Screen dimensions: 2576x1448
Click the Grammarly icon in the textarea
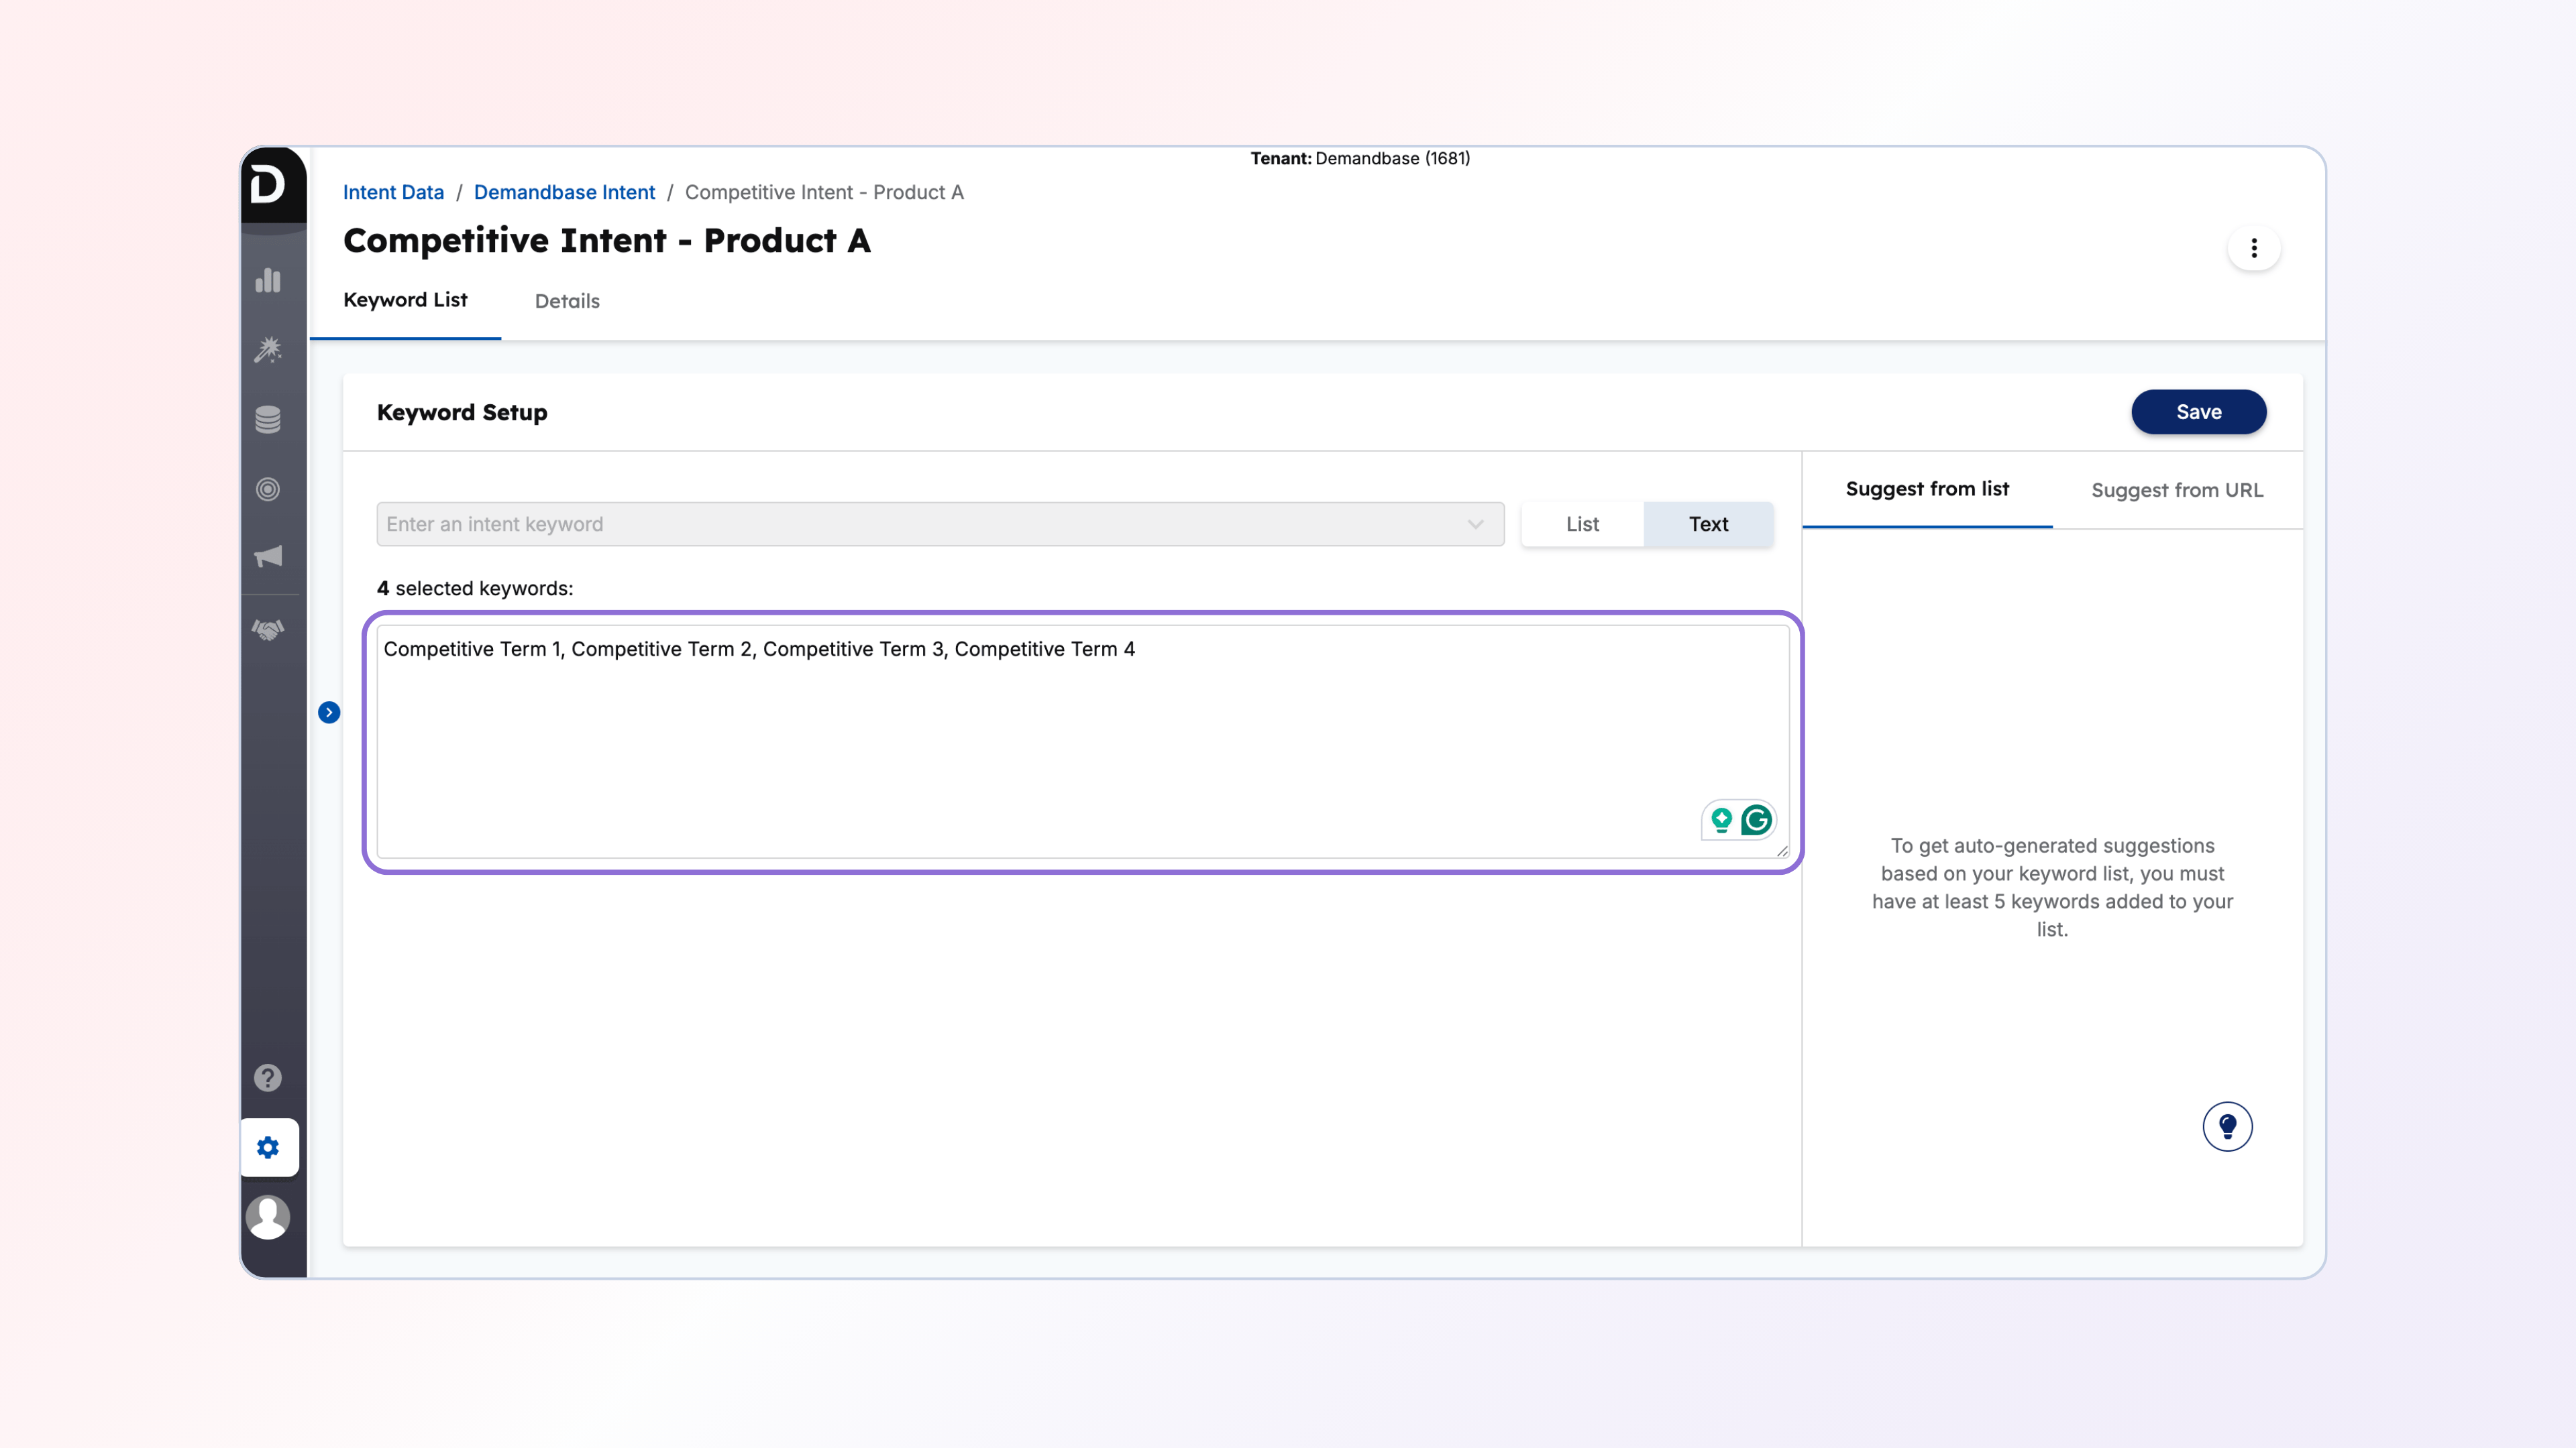pyautogui.click(x=1757, y=821)
